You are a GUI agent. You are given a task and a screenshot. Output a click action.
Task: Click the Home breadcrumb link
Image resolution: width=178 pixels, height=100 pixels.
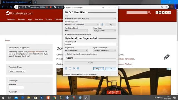pyautogui.click(x=8, y=40)
